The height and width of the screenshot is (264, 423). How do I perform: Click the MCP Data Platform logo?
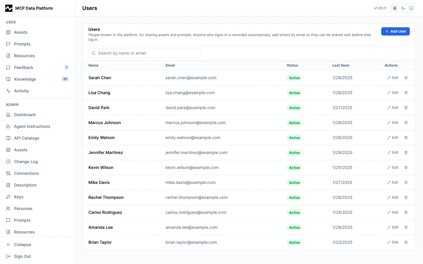9,8
